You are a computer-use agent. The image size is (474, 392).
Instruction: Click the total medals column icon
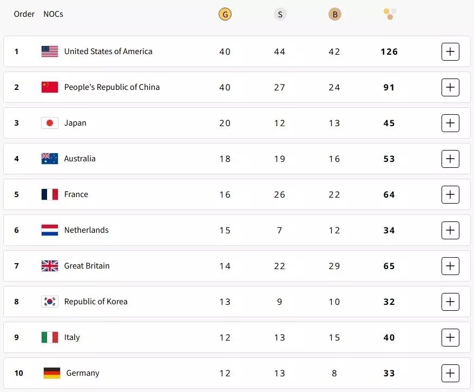point(389,14)
